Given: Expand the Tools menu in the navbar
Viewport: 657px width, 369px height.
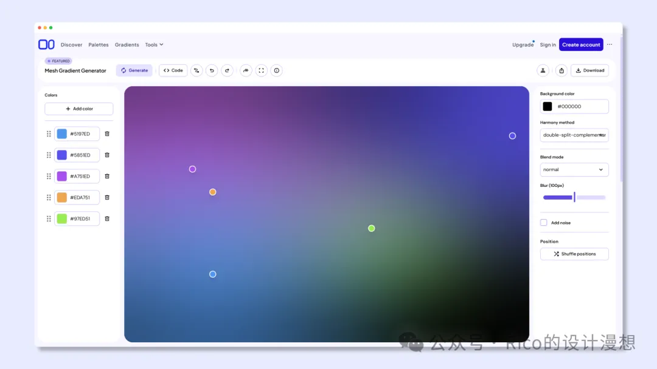Looking at the screenshot, I should point(154,45).
